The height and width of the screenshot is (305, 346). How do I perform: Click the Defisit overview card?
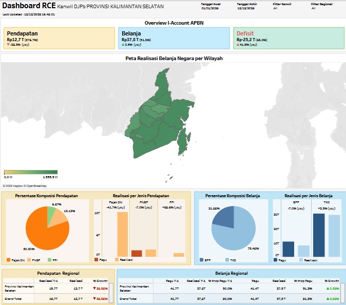coord(289,38)
